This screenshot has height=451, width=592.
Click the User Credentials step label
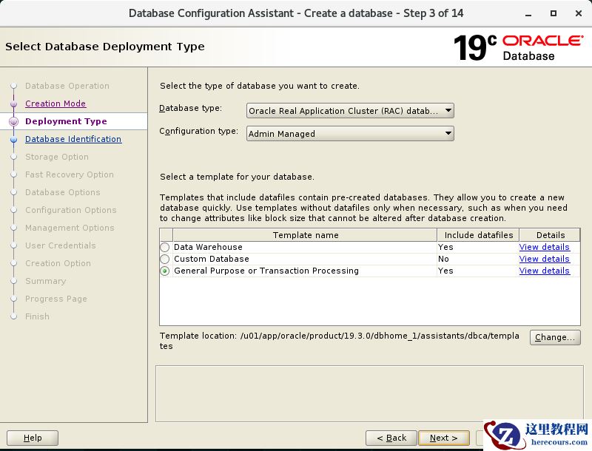point(61,245)
